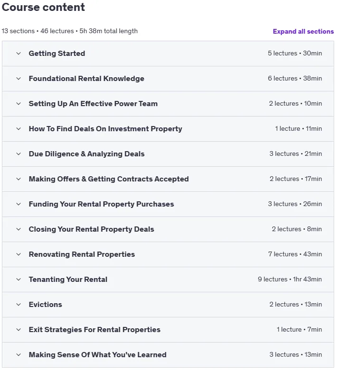Open Tenanting Your Rental section title

(68, 280)
